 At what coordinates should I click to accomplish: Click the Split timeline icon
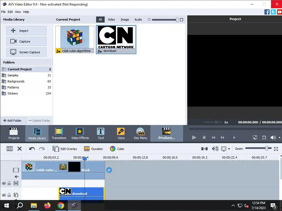[x=10, y=149]
